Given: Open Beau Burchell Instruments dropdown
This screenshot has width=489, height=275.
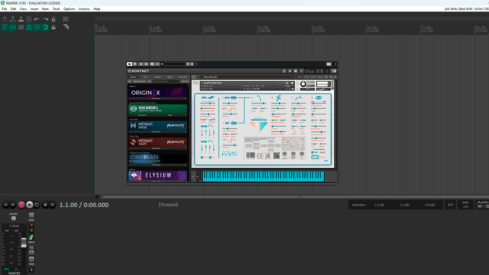Looking at the screenshot, I should [142, 115].
